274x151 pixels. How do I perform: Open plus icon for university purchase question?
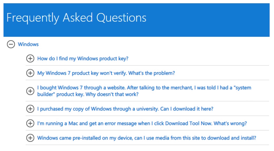coord(30,109)
